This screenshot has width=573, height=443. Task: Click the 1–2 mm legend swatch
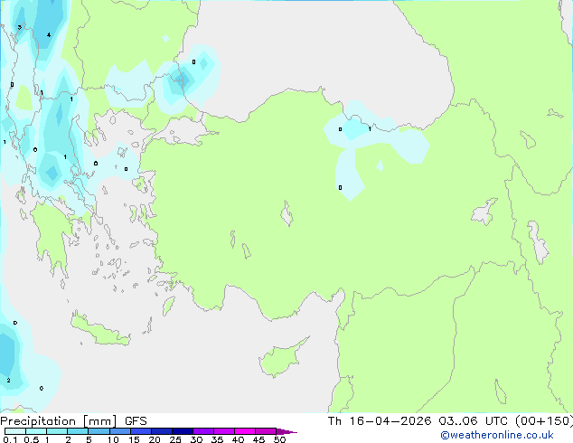point(57,431)
